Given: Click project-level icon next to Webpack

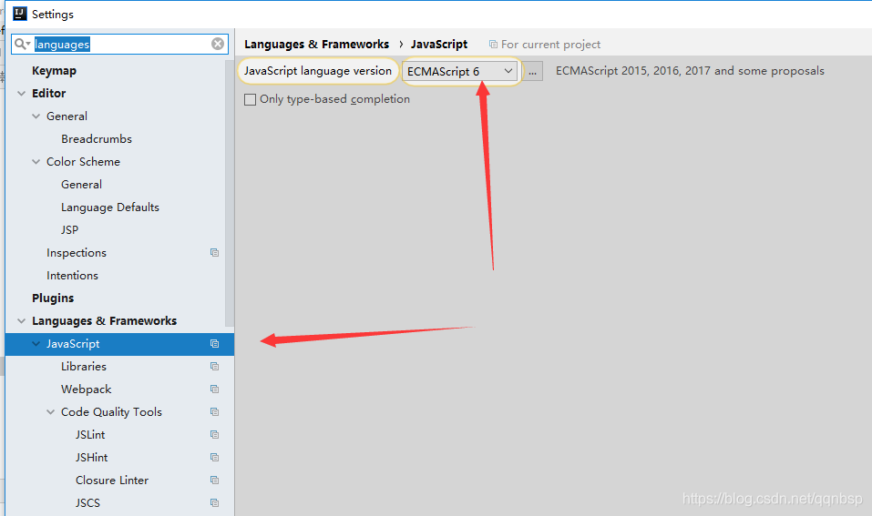Looking at the screenshot, I should (x=214, y=390).
